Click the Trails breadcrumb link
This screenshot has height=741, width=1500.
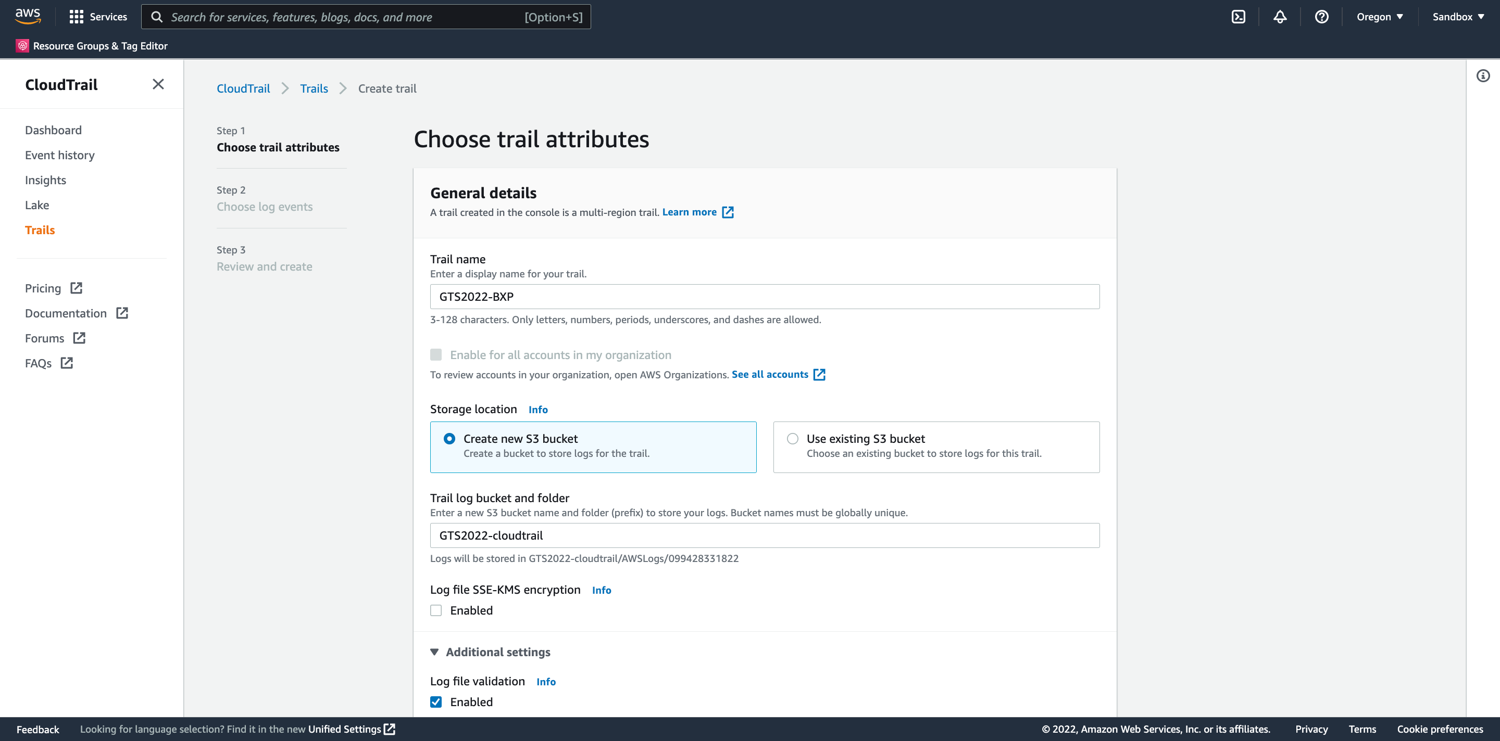(314, 88)
